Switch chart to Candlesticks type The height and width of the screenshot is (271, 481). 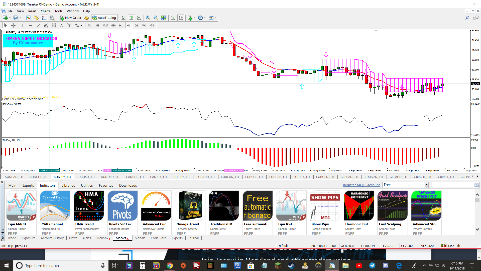[x=131, y=18]
